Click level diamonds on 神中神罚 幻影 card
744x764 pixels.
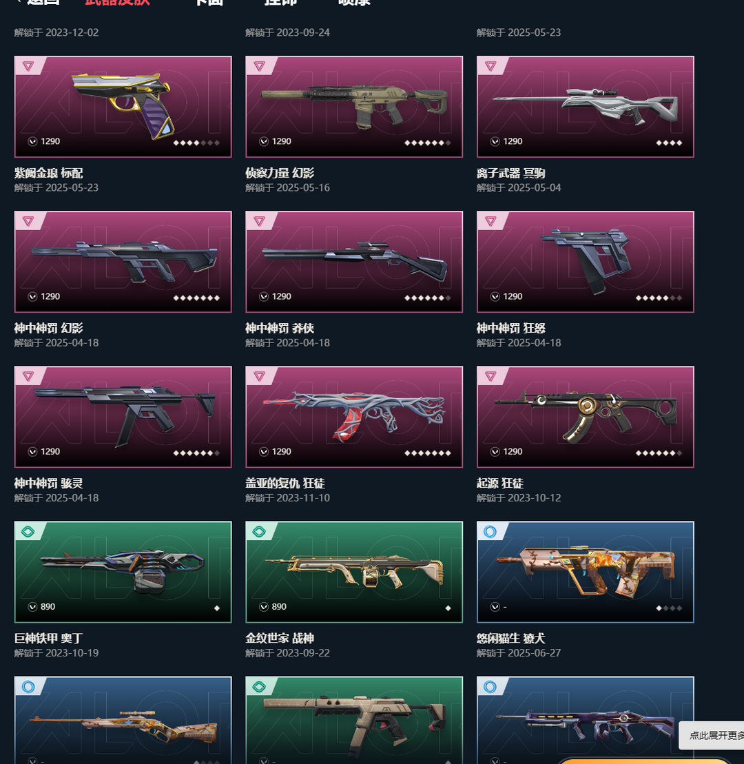[196, 298]
